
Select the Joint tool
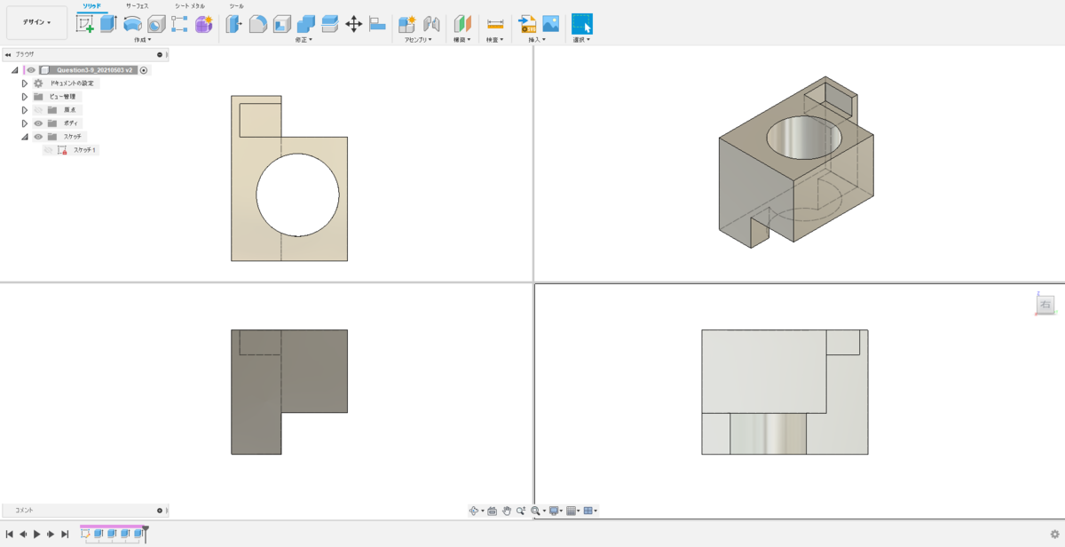[x=431, y=24]
